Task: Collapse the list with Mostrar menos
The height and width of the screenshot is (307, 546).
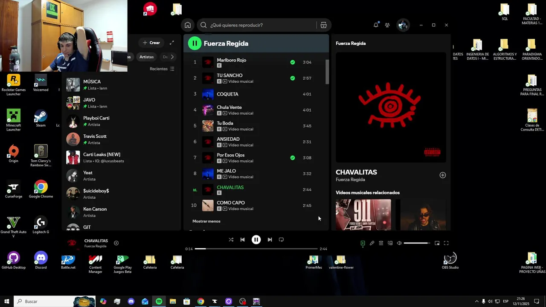Action: (x=206, y=221)
